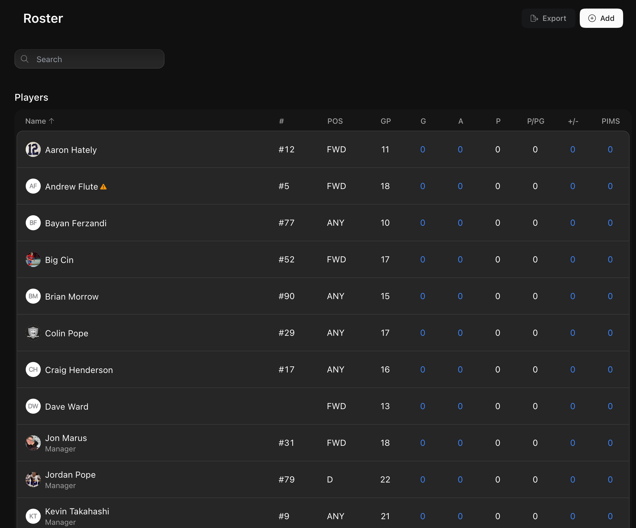Viewport: 636px width, 528px height.
Task: Click the BM initials avatar
Action: pyautogui.click(x=33, y=296)
